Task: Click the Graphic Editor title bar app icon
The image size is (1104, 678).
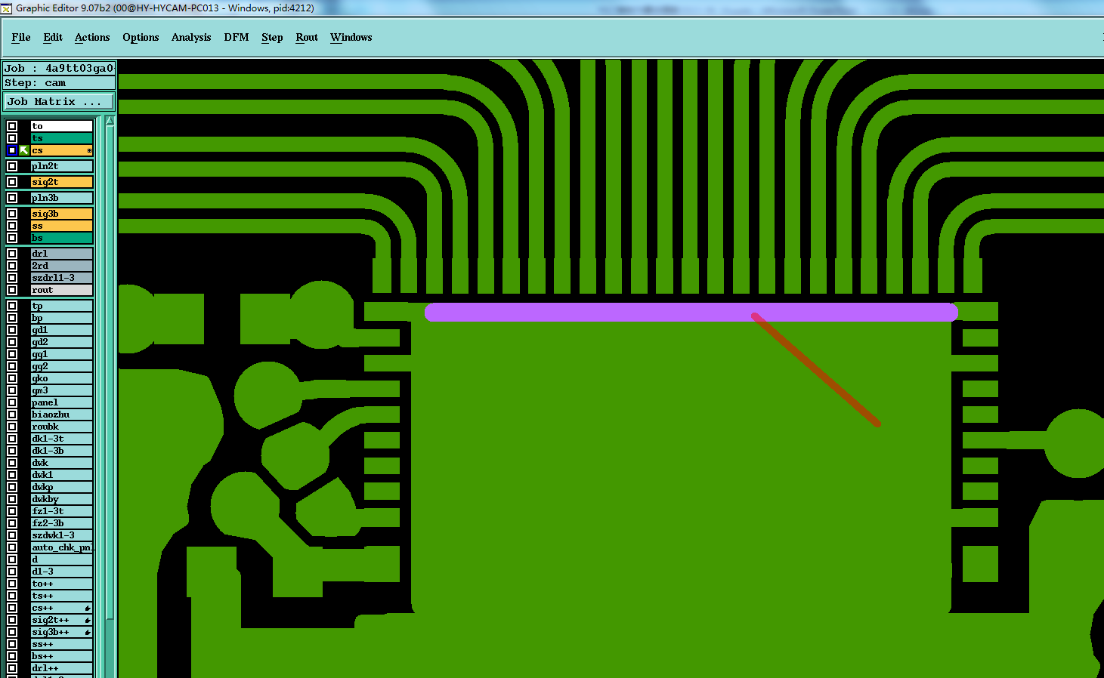Action: [6, 8]
